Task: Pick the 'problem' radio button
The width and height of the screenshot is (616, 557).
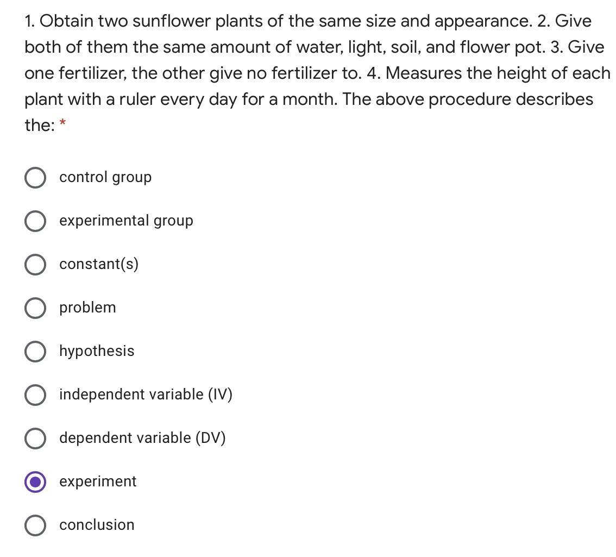Action: (35, 308)
